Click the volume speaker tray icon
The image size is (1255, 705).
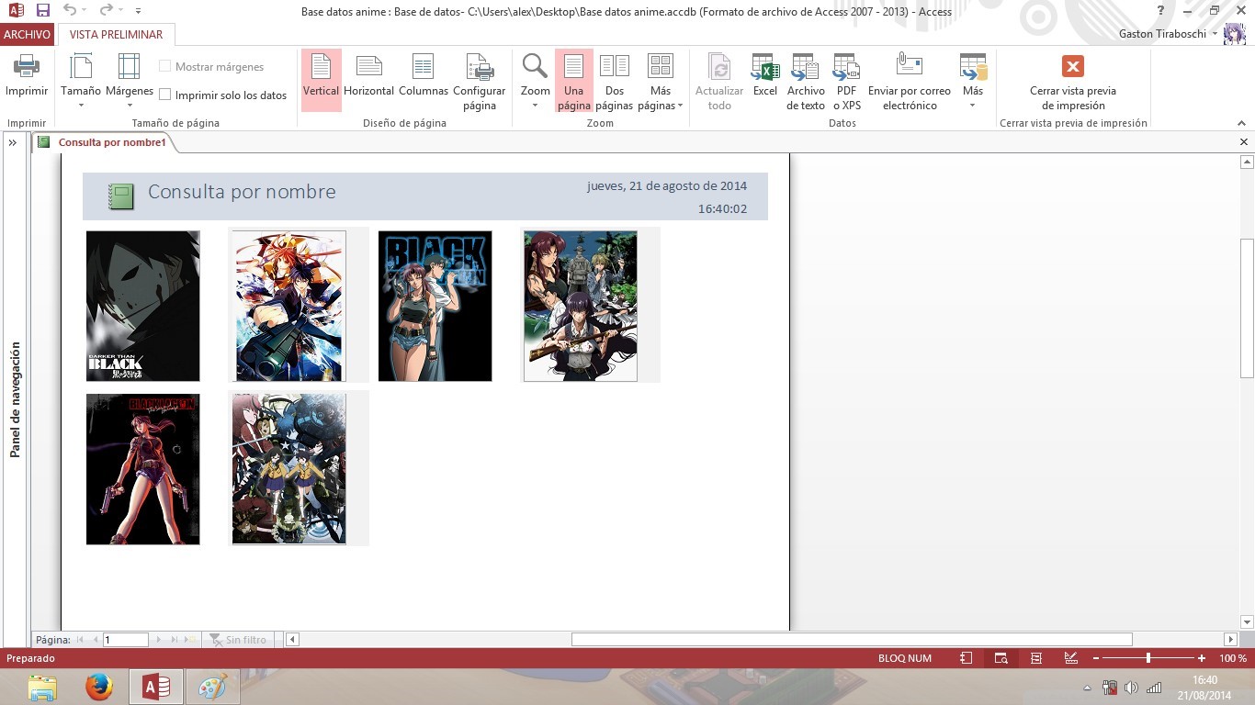1131,688
